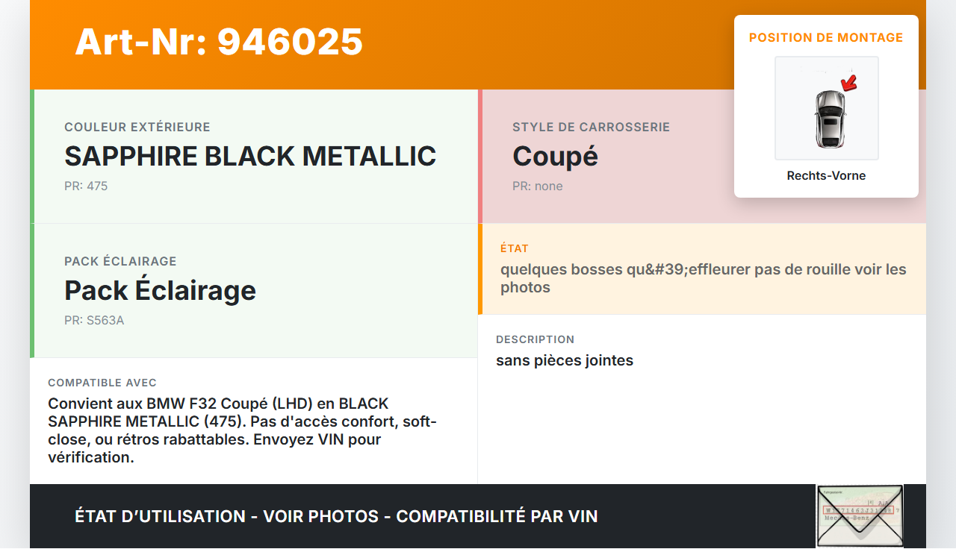Select the SAPPHIRE BLACK METALLIC color value
Viewport: 956px width, 549px height.
click(x=250, y=157)
